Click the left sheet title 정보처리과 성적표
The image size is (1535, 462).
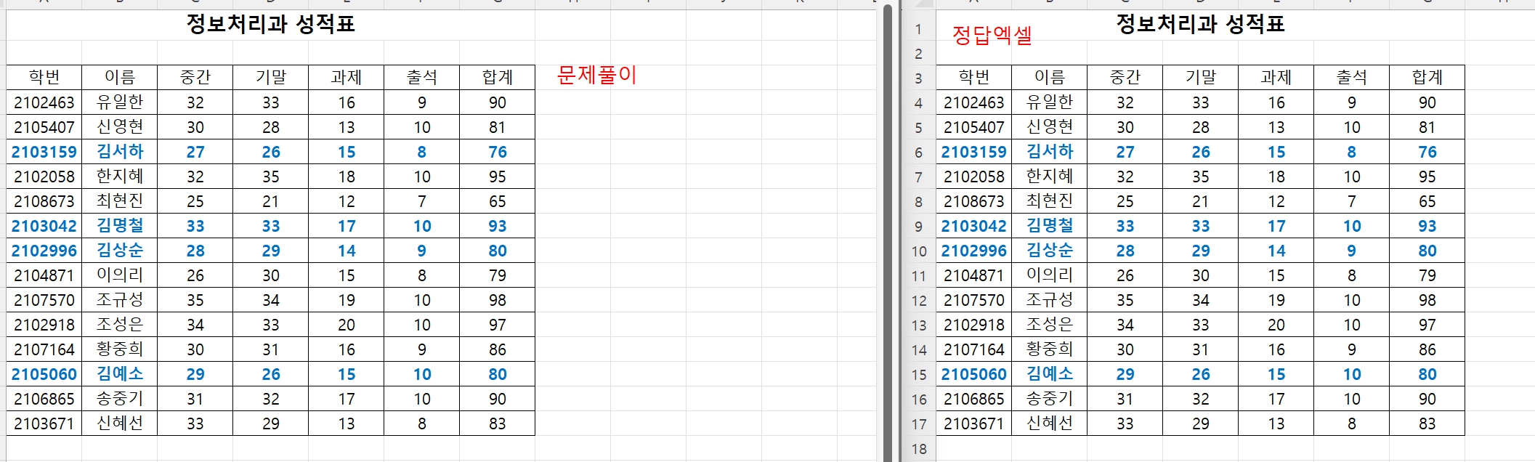tap(270, 25)
